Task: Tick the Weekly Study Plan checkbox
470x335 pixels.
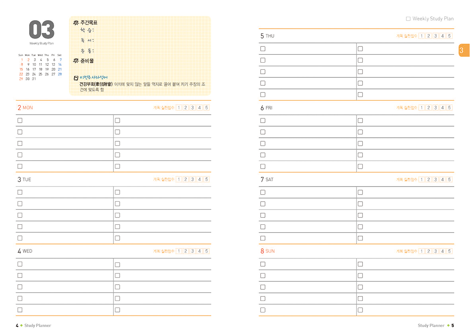Action: click(x=408, y=19)
